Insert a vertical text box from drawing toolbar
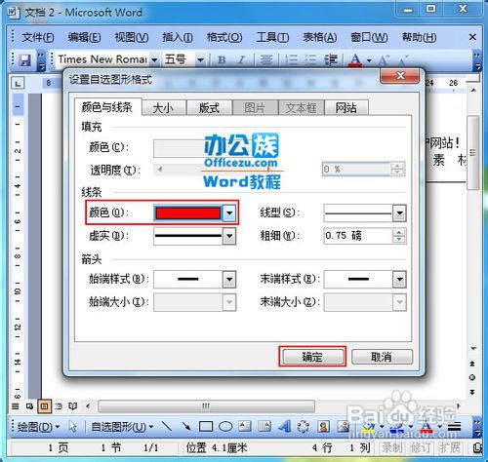This screenshot has width=488, height=462. pos(264,426)
